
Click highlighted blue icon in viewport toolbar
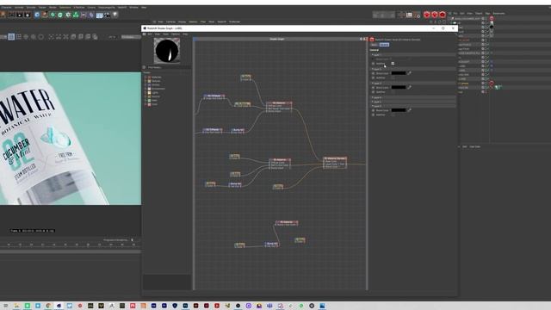11,36
